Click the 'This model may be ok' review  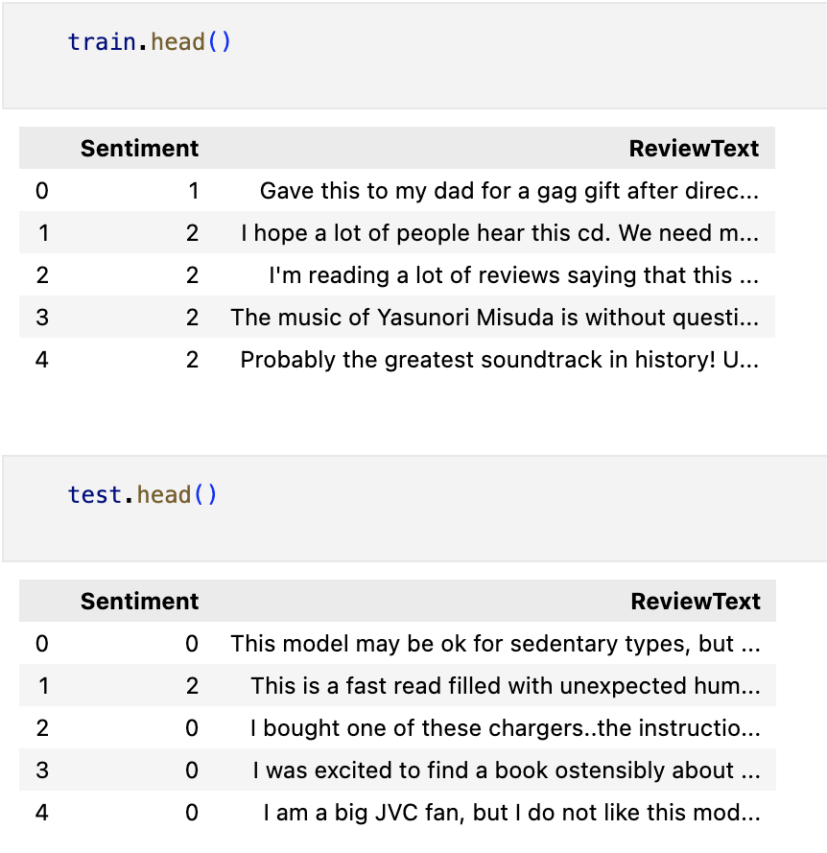click(x=496, y=644)
